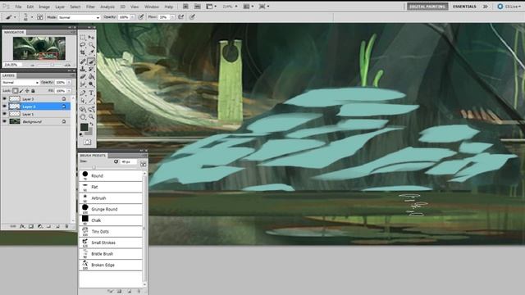Open the File menu

[18, 7]
